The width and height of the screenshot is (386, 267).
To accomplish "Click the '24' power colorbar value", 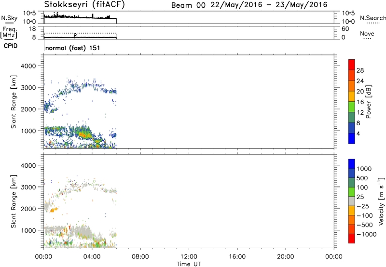I will click(x=360, y=81).
